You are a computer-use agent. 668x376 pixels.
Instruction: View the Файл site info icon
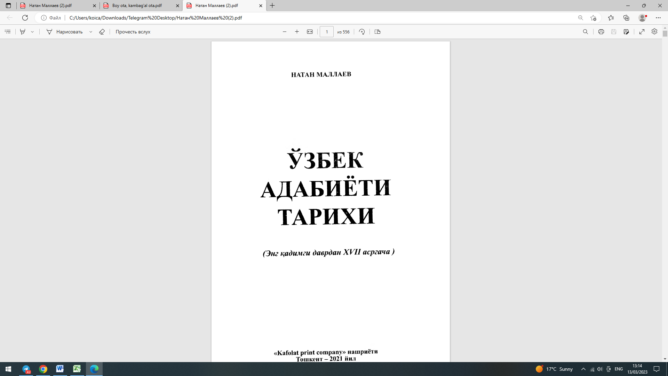coord(44,18)
